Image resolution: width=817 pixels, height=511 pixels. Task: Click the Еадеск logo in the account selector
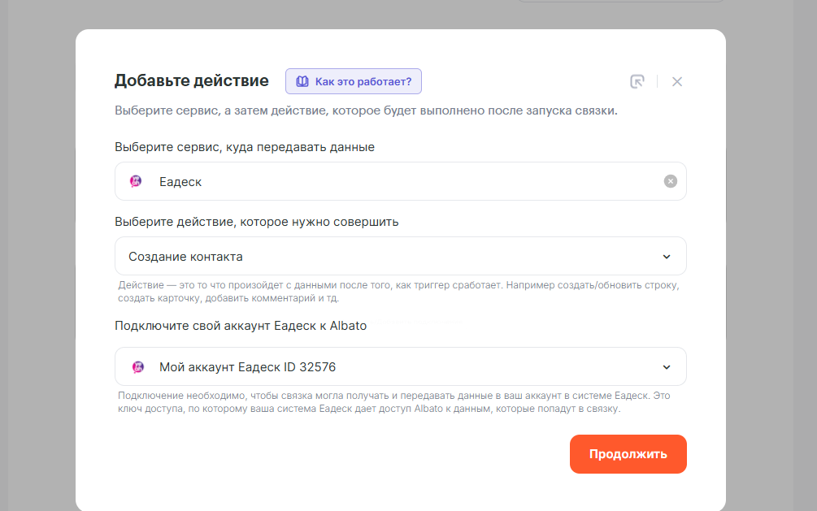coord(138,367)
